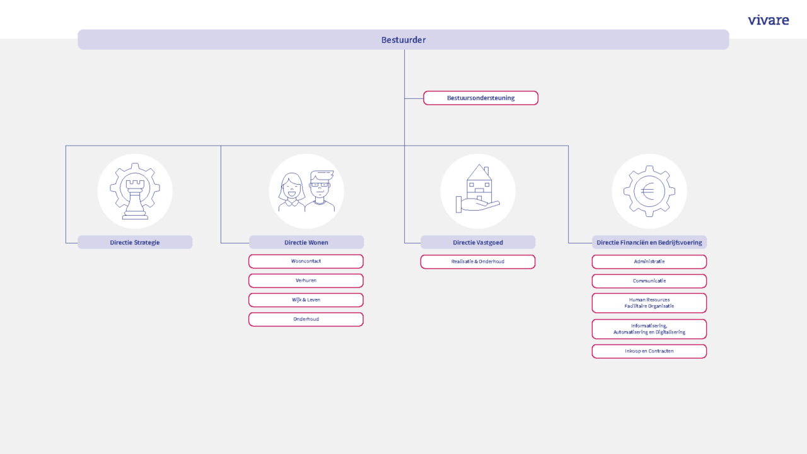The height and width of the screenshot is (454, 807).
Task: Select Directie Financiën en Bedrijfsvoering label
Action: [649, 242]
